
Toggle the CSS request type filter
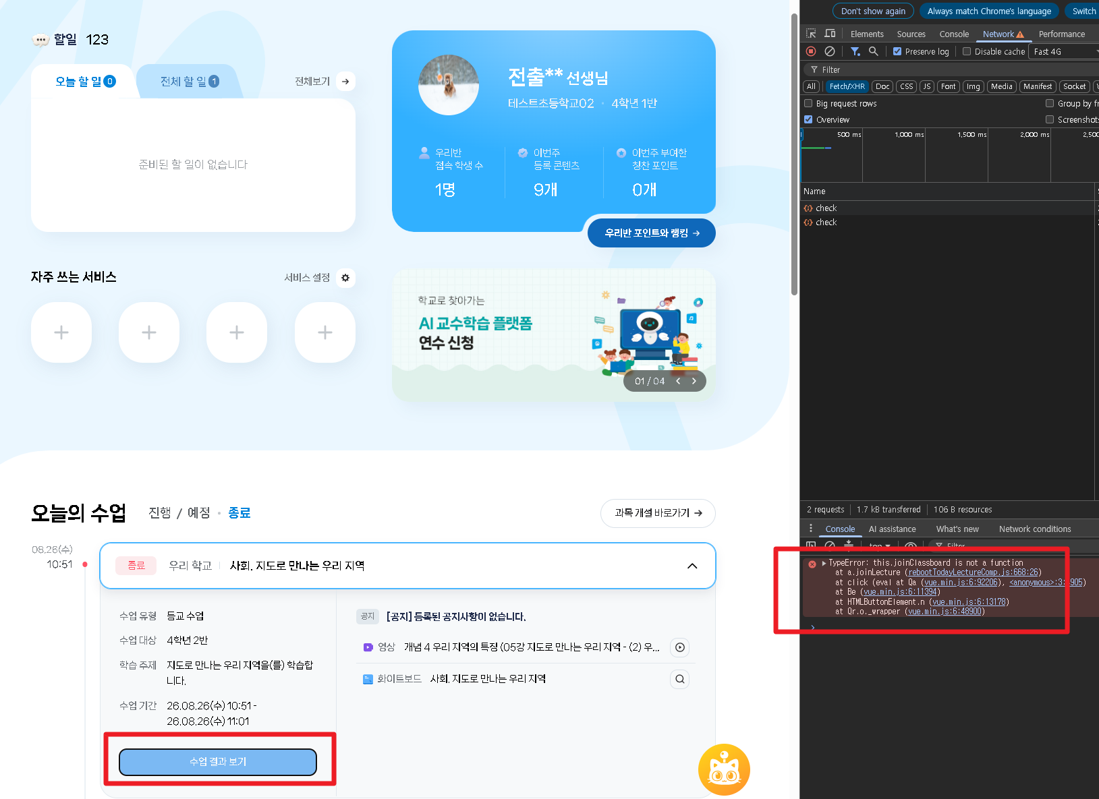tap(907, 86)
